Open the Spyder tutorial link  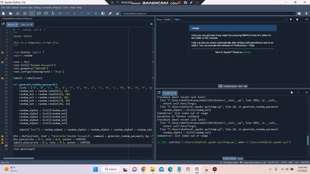(247, 52)
